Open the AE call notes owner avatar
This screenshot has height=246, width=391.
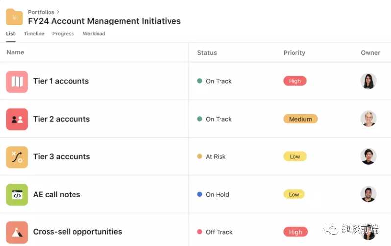click(x=368, y=195)
